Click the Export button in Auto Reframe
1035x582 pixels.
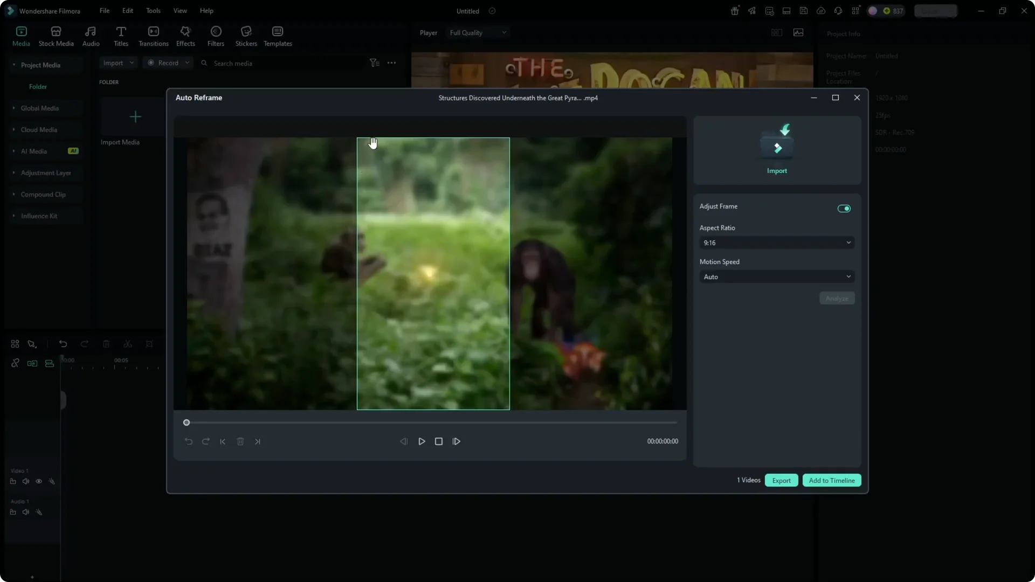coord(782,480)
